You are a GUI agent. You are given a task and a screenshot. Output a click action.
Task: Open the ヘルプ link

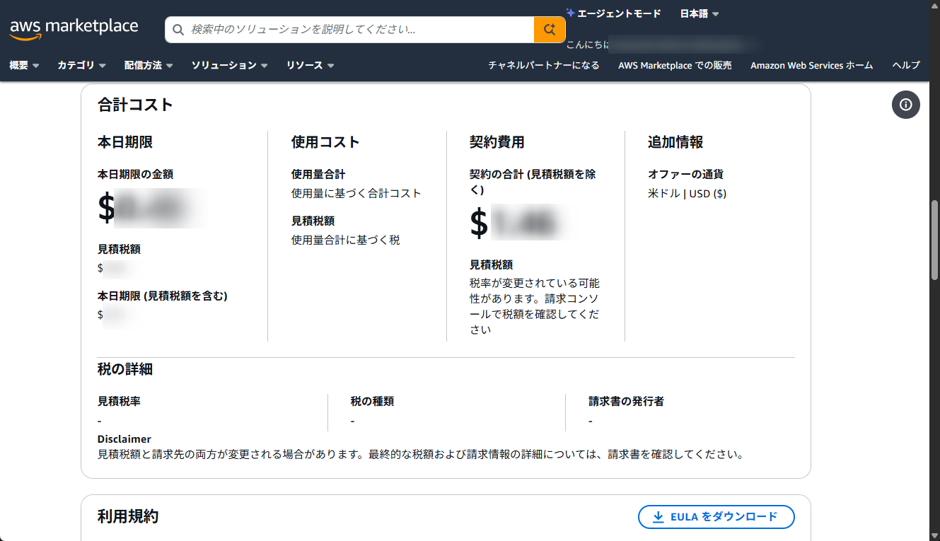tap(906, 65)
